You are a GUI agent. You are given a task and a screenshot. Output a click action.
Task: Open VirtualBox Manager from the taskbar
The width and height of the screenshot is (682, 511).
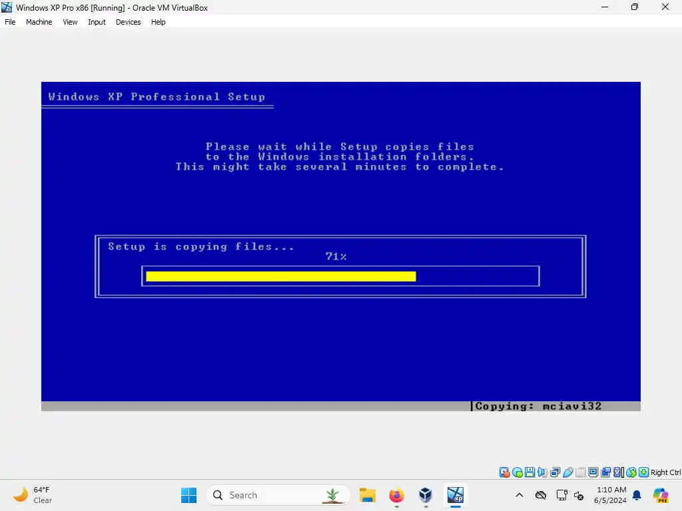click(426, 495)
